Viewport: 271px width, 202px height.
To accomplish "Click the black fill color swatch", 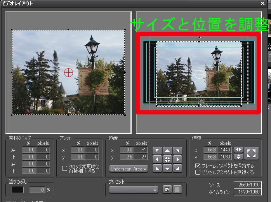I will point(17,190).
